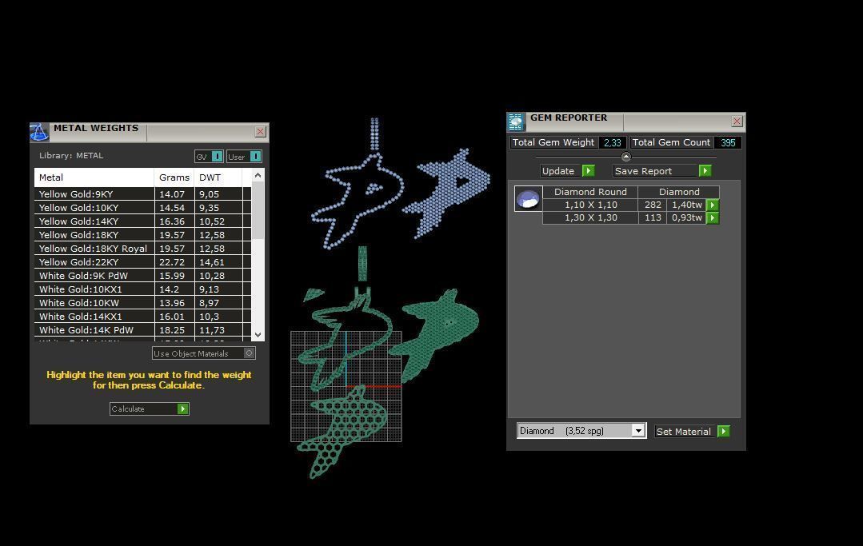Click metal list scroll up arrow
Viewport: 863px width, 546px height.
point(258,175)
